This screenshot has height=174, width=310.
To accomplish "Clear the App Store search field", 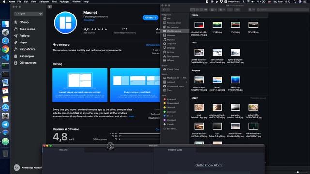I will point(40,14).
